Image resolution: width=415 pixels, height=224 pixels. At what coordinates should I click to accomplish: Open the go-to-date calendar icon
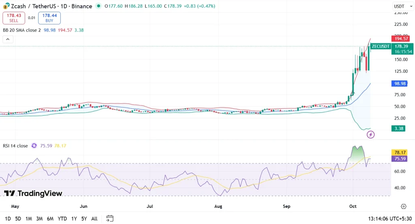click(109, 219)
